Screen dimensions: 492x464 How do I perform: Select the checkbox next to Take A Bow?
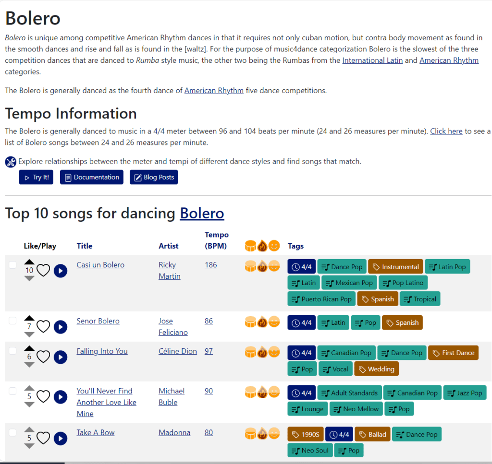click(12, 432)
